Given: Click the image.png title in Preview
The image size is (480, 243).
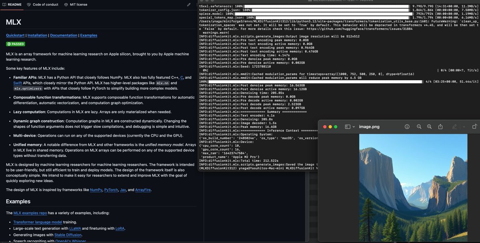Looking at the screenshot, I should [x=369, y=126].
